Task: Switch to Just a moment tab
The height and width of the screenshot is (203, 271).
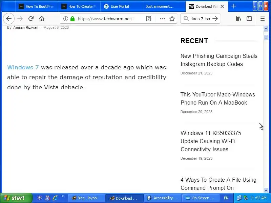Action: [x=164, y=6]
